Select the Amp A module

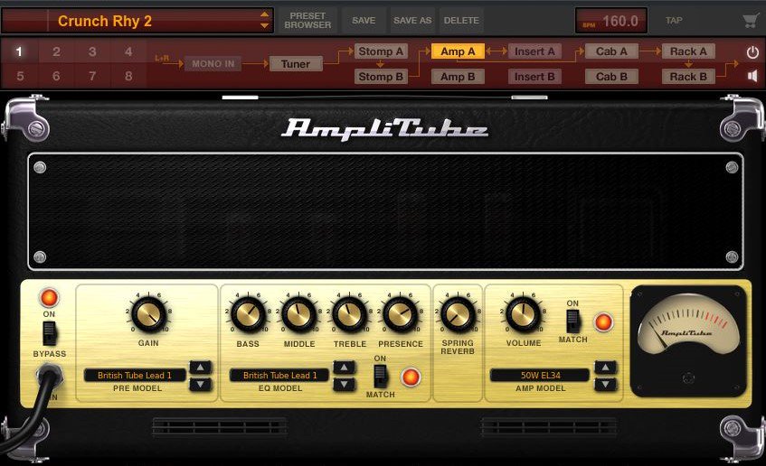[x=458, y=51]
